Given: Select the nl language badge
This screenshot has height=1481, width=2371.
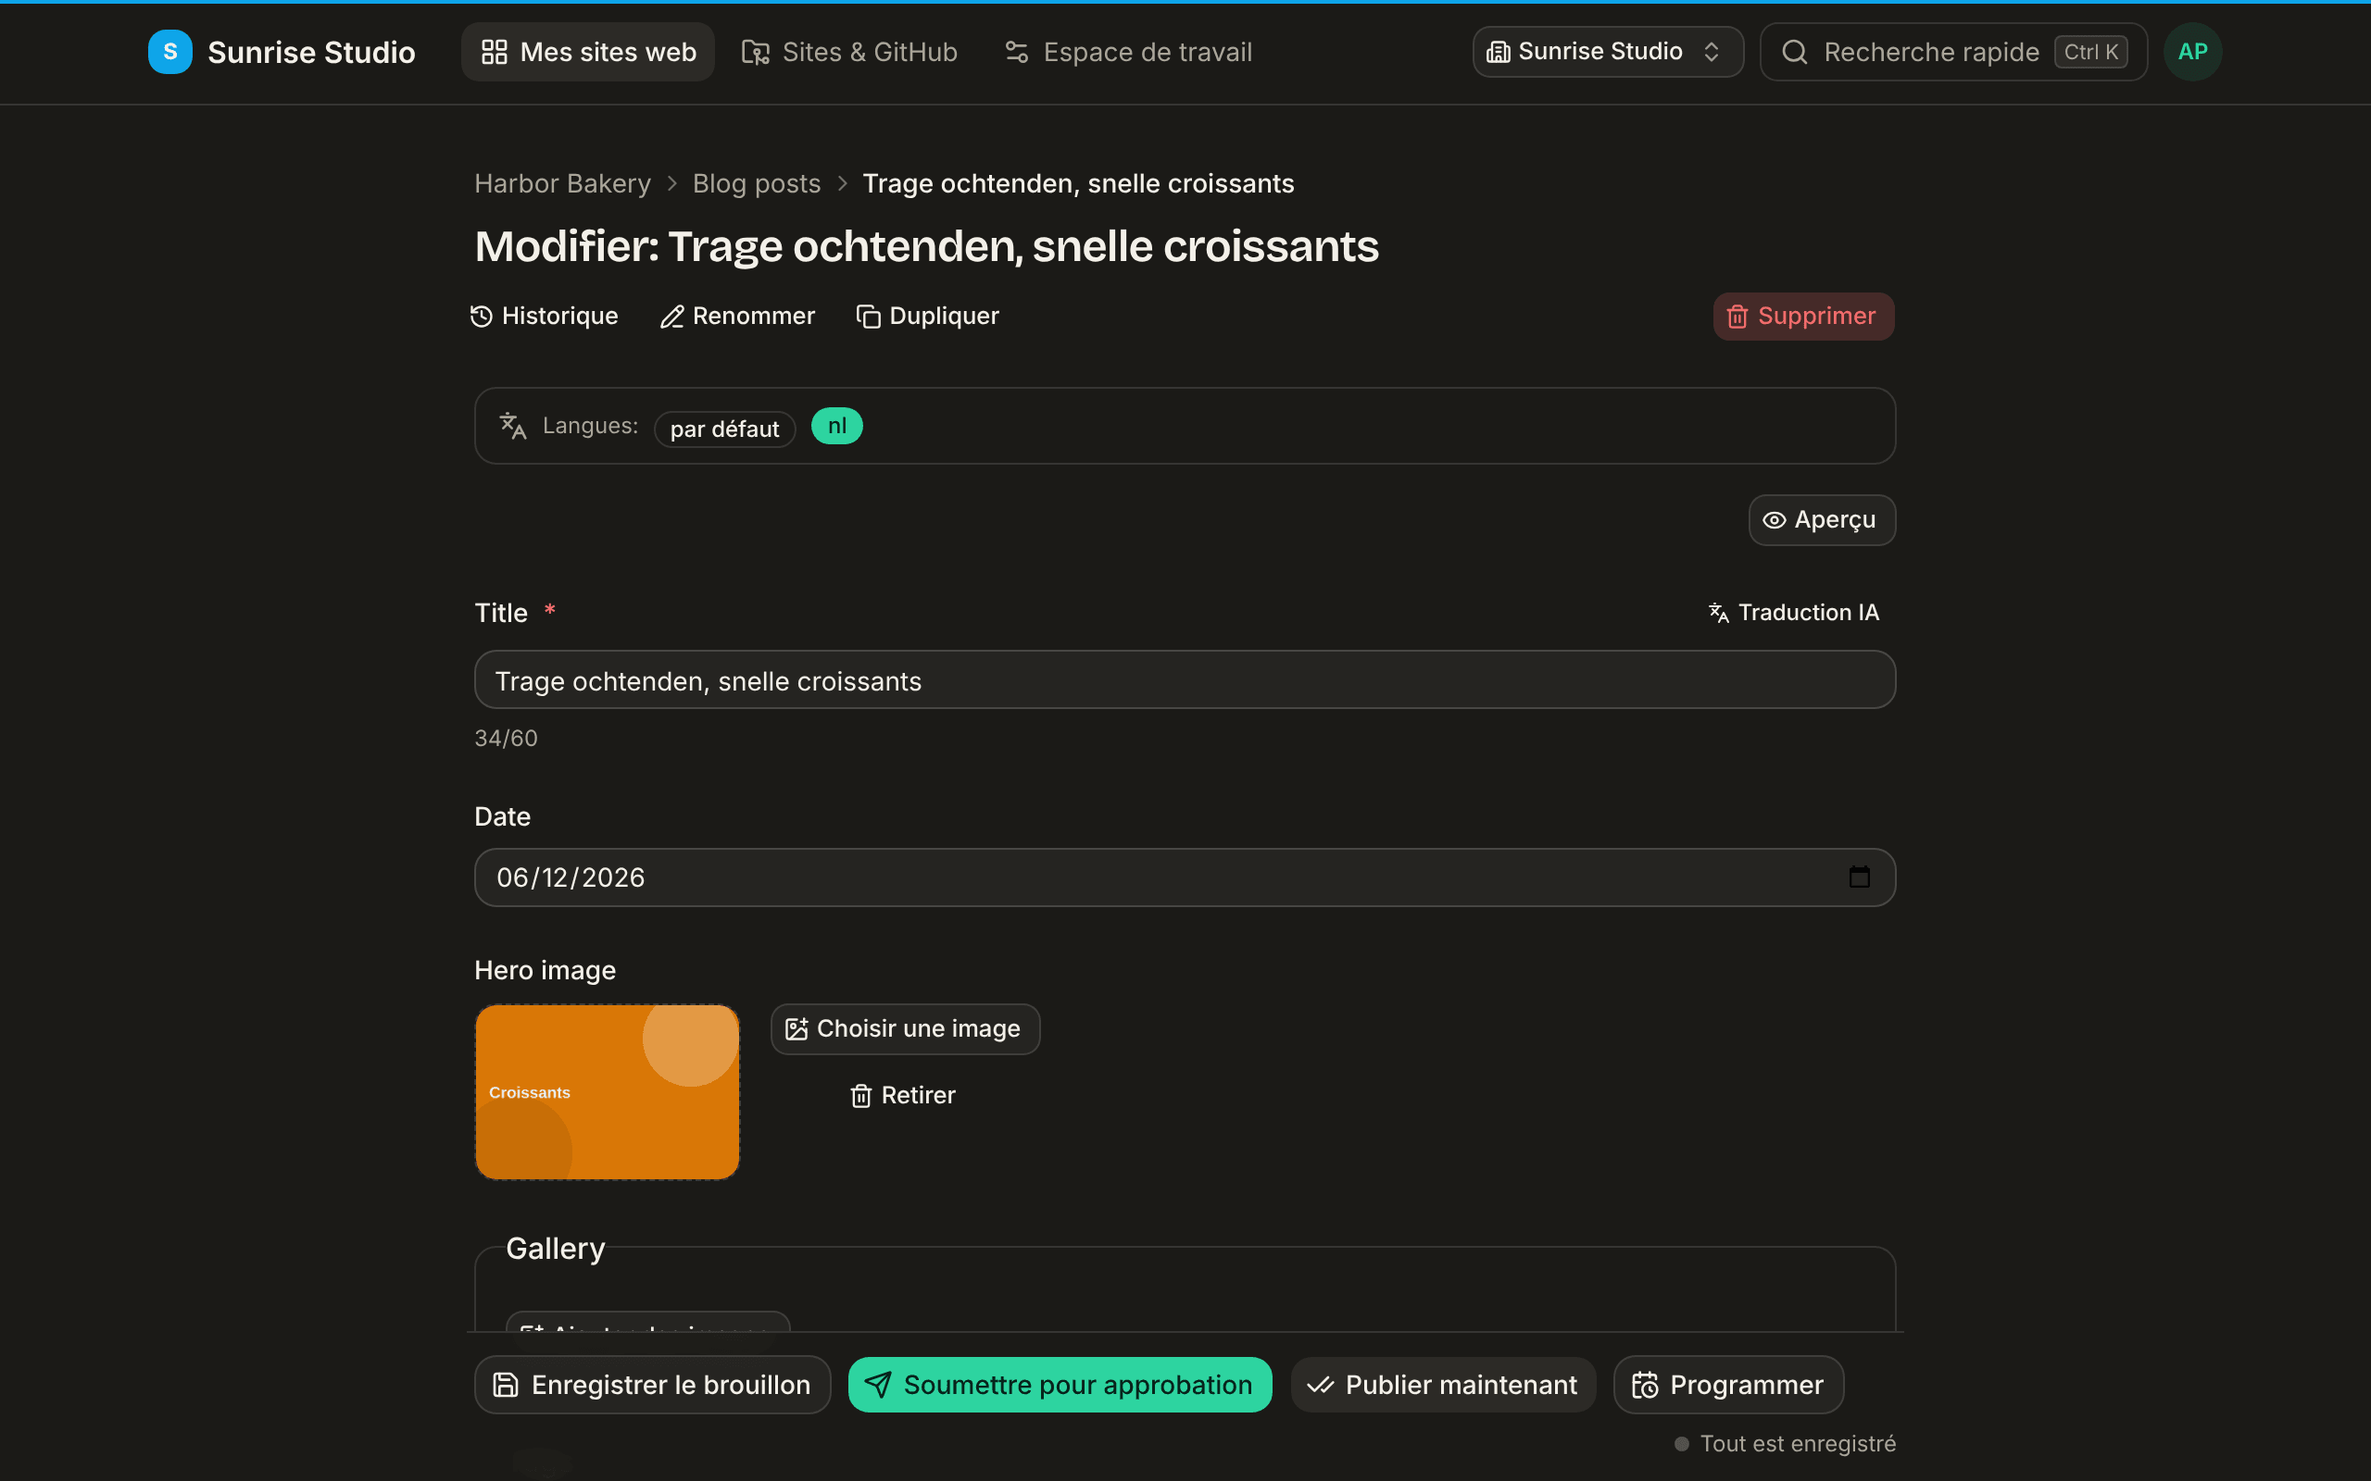Looking at the screenshot, I should click(836, 426).
